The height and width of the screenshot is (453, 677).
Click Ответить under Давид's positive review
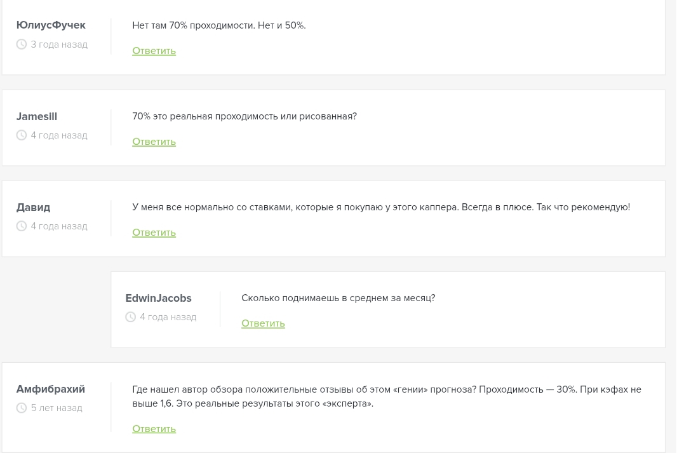point(154,232)
